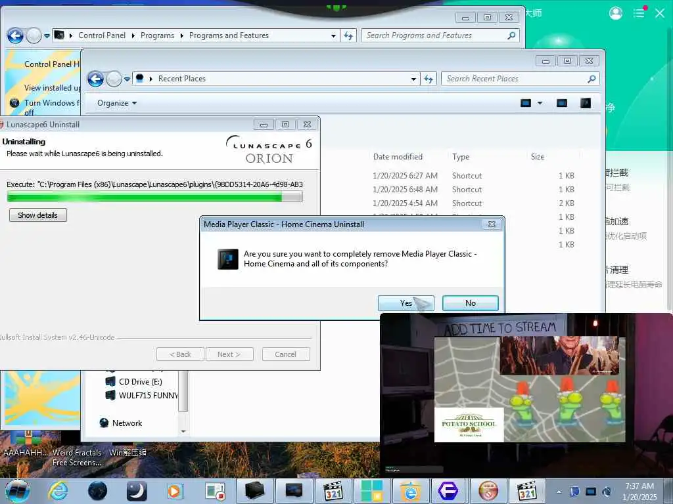Open View installed updates link

(52, 87)
